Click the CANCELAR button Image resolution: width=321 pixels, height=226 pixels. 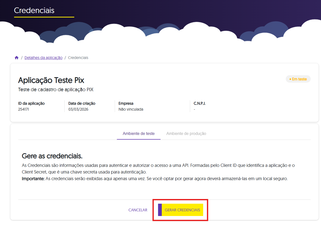pos(138,210)
